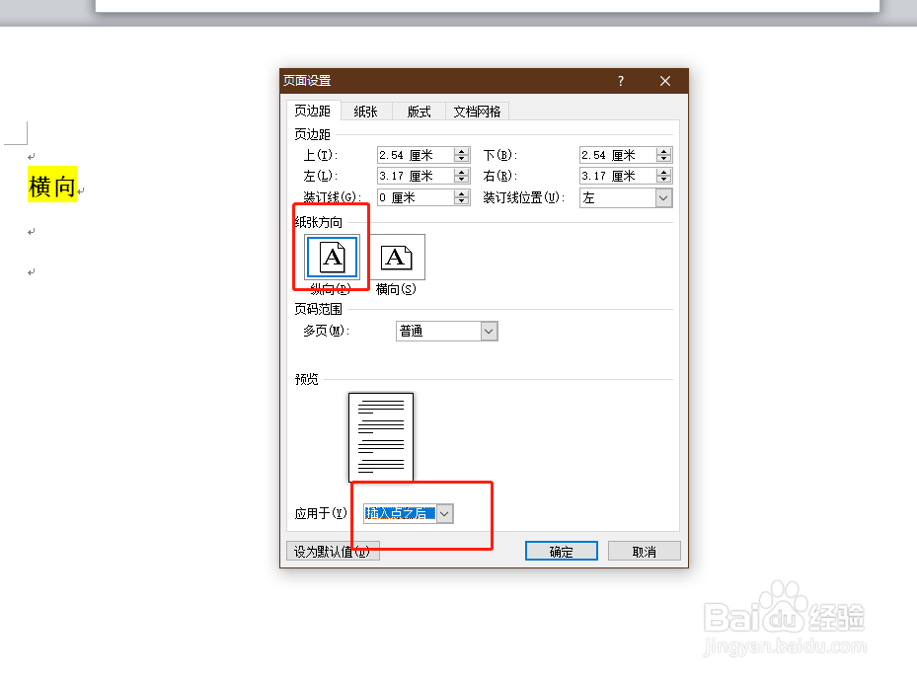This screenshot has height=678, width=917.
Task: Open the 装订线位置 dropdown
Action: point(662,197)
